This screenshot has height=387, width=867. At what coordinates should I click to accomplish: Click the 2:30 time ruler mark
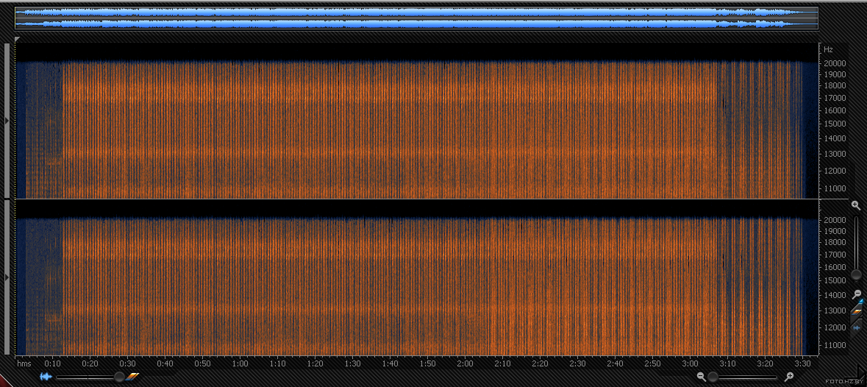577,363
